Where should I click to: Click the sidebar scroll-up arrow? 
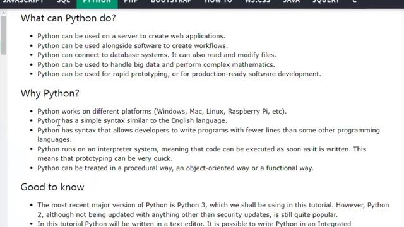[3, 13]
